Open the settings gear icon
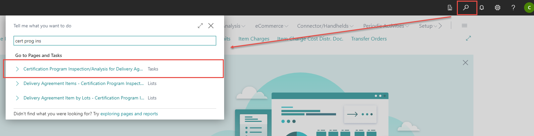The image size is (534, 136). tap(497, 8)
